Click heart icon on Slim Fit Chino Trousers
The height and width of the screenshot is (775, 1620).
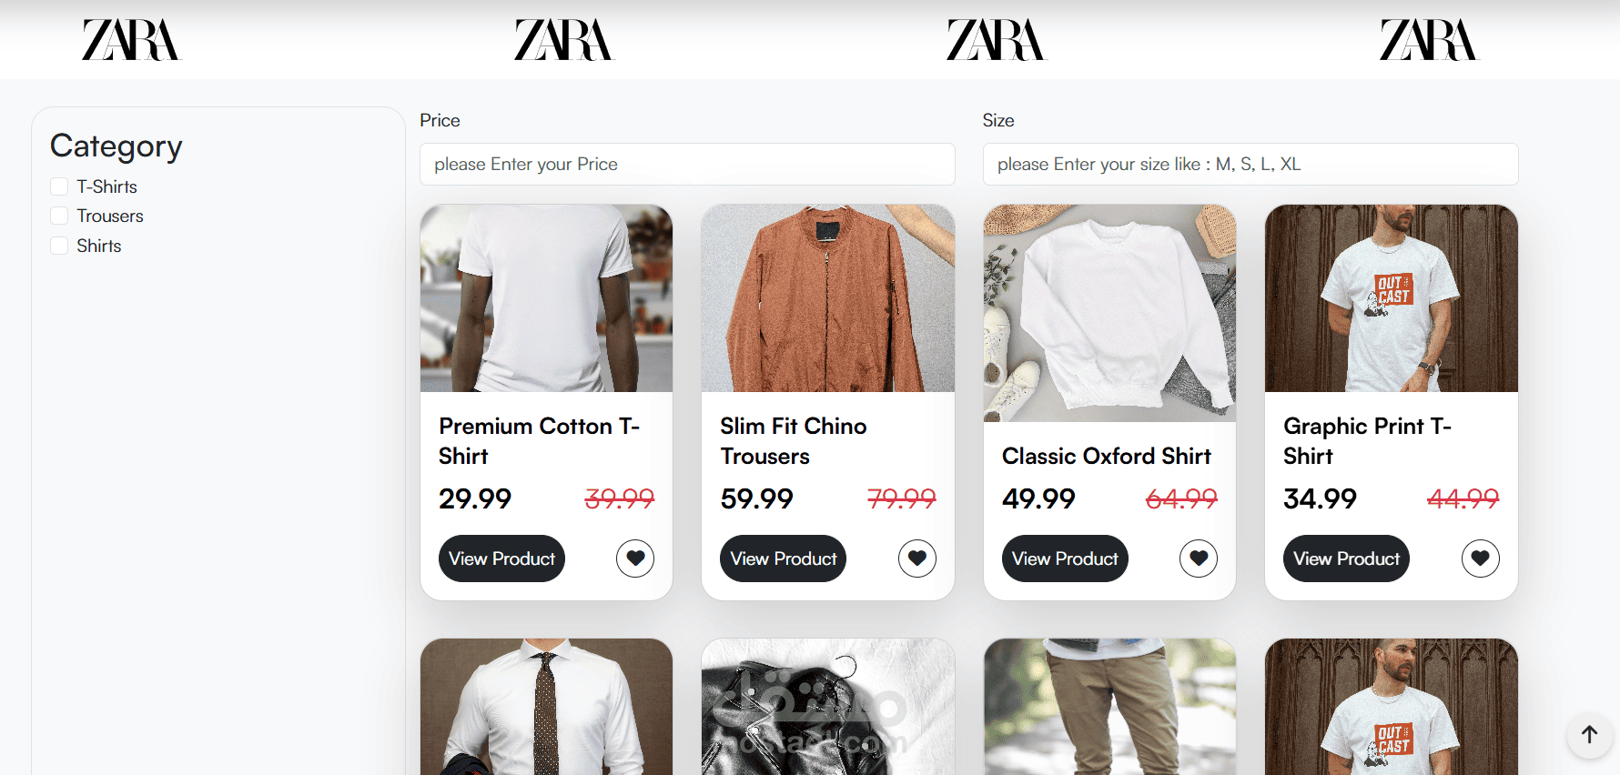917,559
